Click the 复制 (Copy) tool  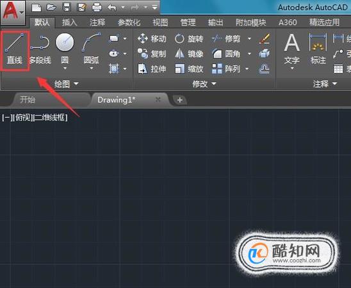point(152,54)
